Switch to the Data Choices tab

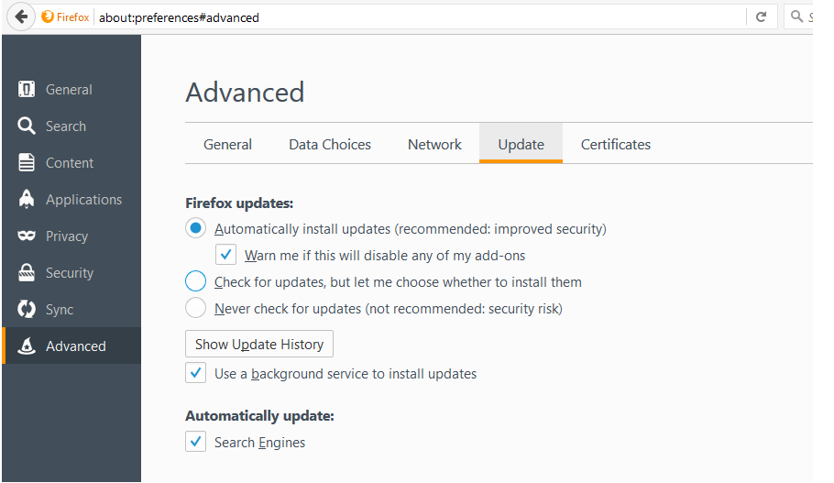coord(330,144)
